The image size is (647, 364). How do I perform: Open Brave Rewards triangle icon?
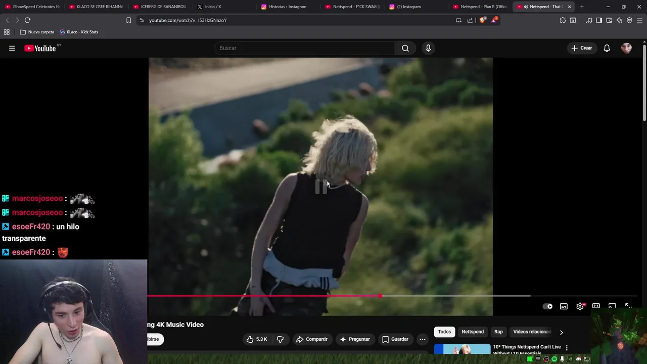click(494, 20)
